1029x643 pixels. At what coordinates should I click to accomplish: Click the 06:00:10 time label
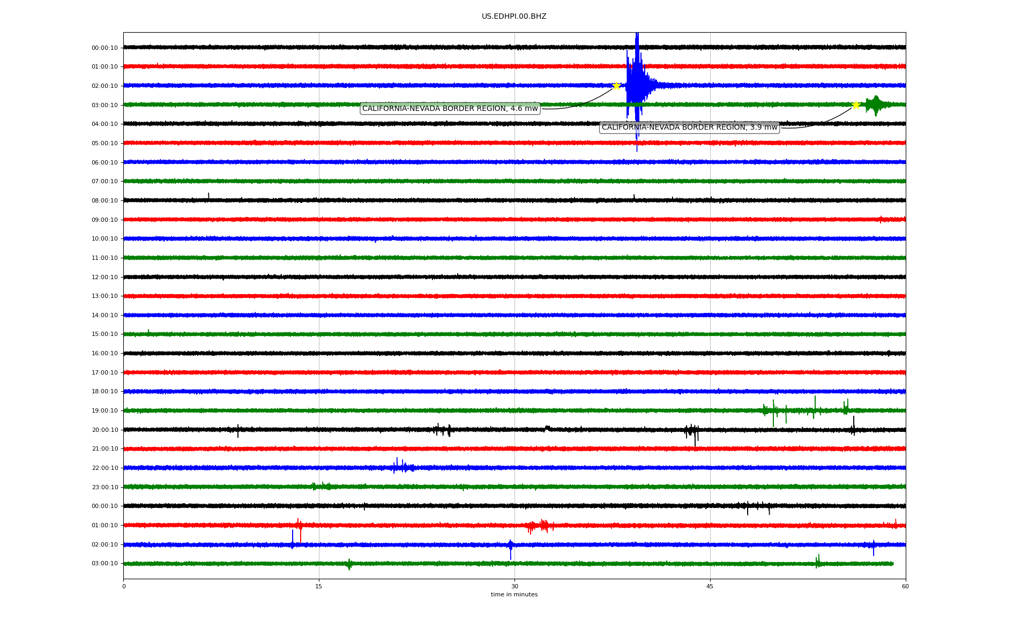coord(105,162)
